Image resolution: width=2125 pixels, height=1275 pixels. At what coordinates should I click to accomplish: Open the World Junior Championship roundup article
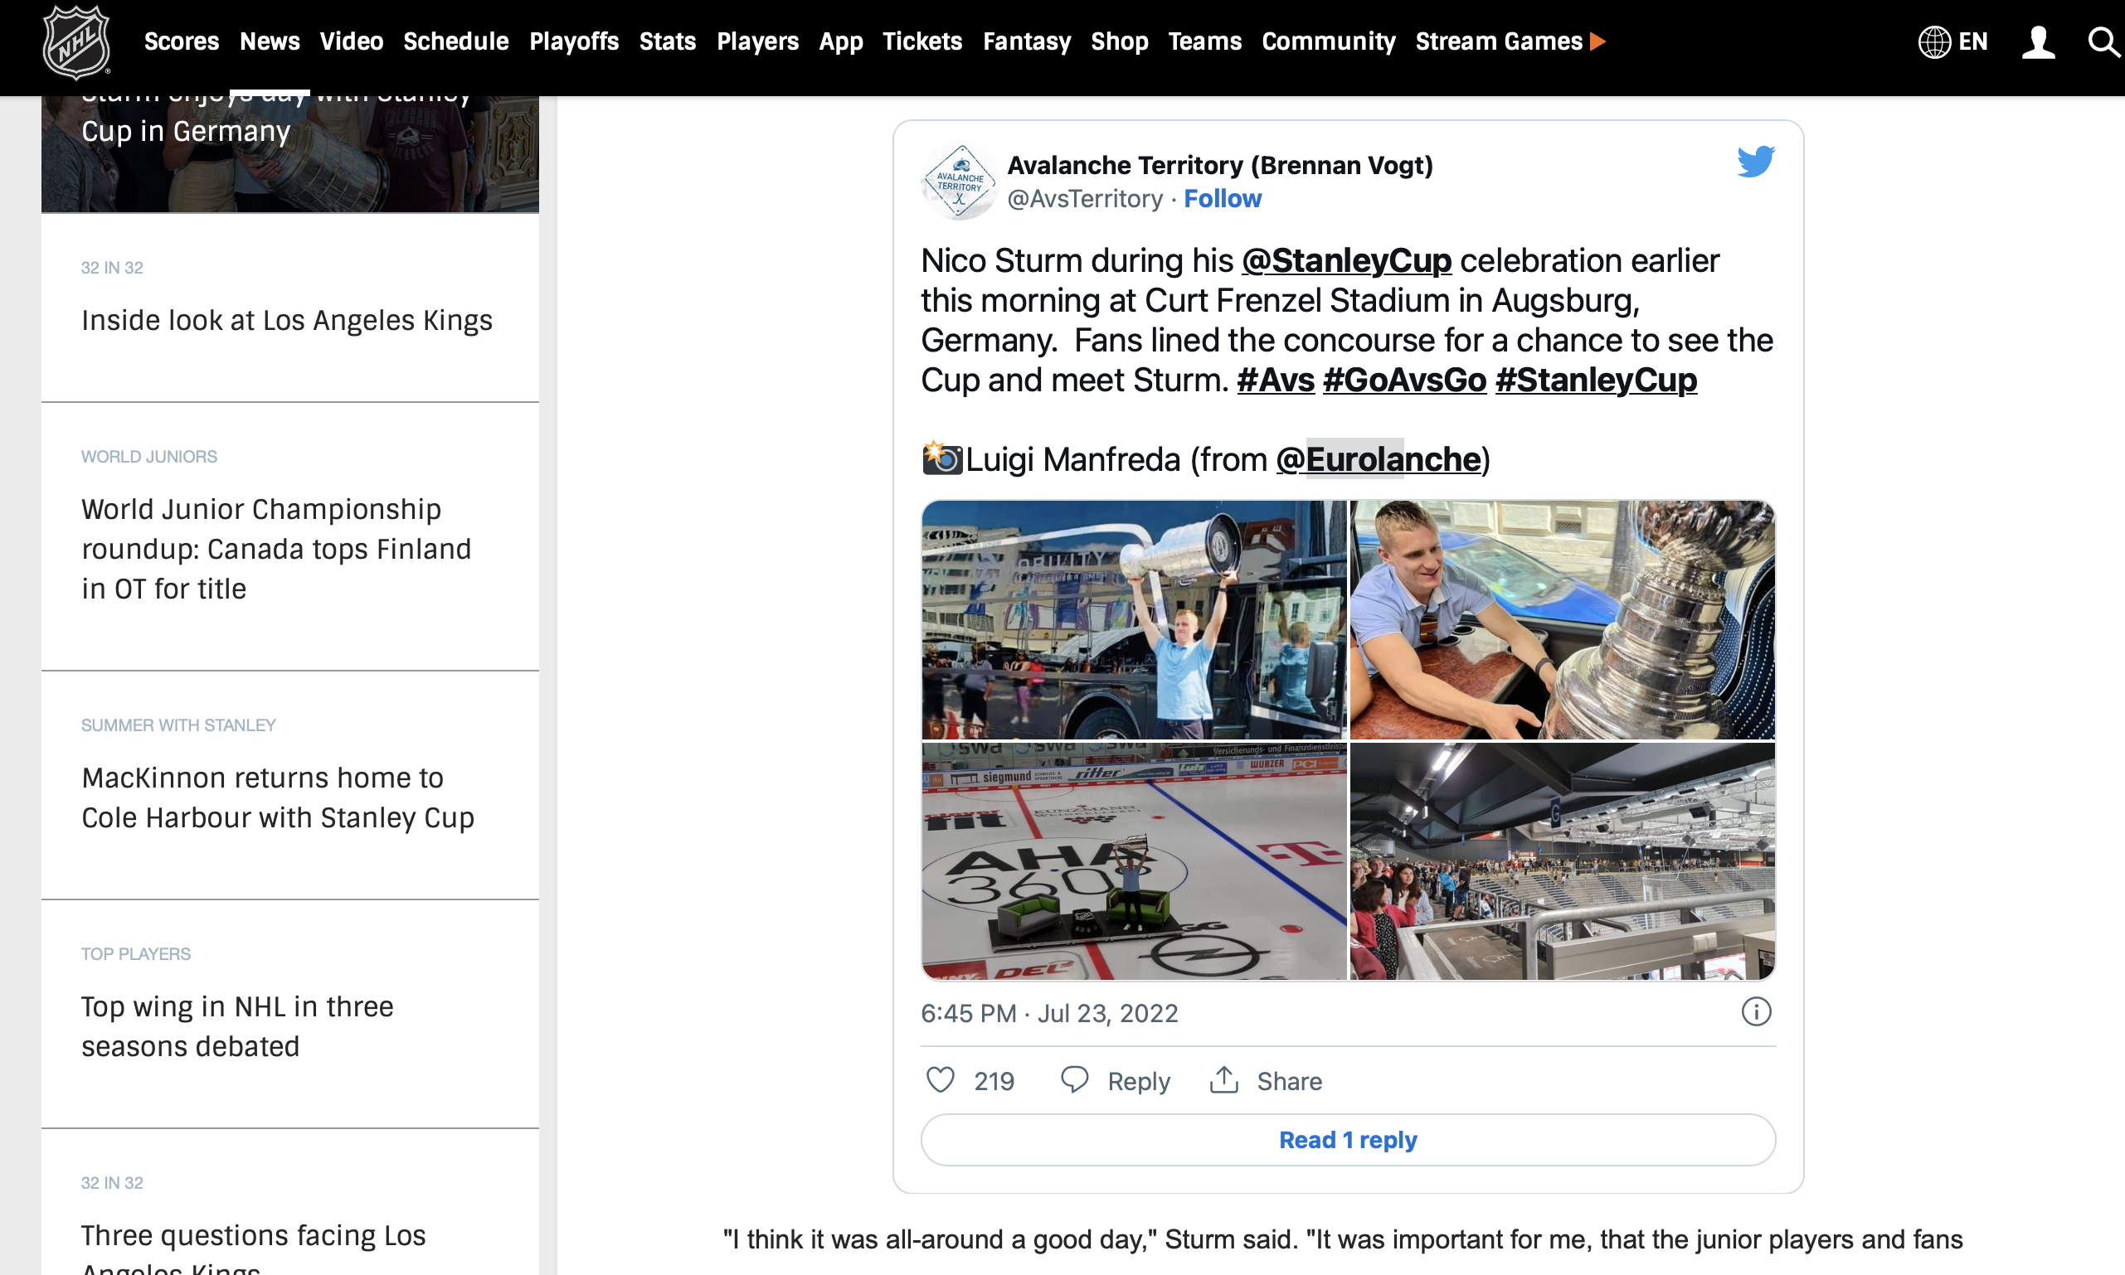click(x=276, y=549)
